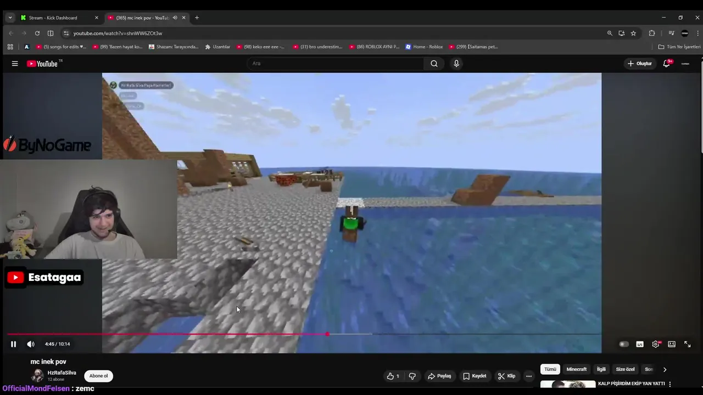
Task: Open the browser extensions puzzle icon
Action: (x=652, y=33)
